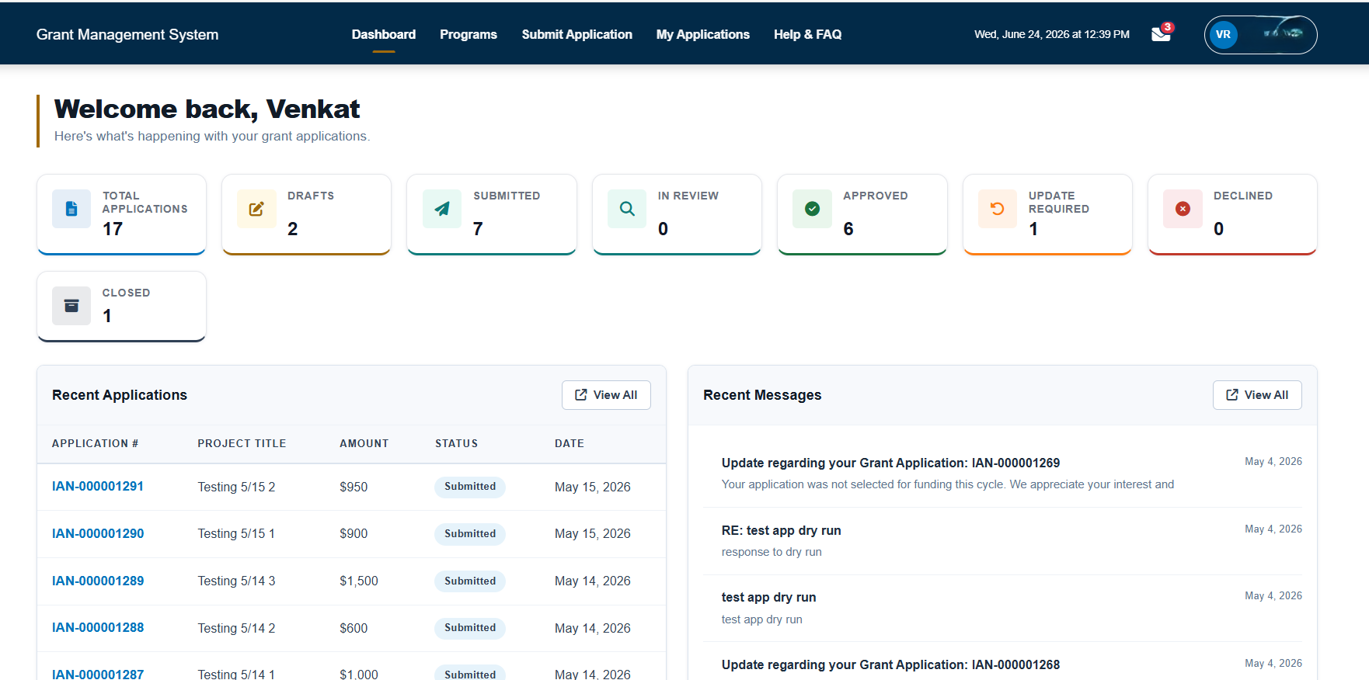Open application IAN-000001291
This screenshot has height=680, width=1369.
click(x=98, y=486)
